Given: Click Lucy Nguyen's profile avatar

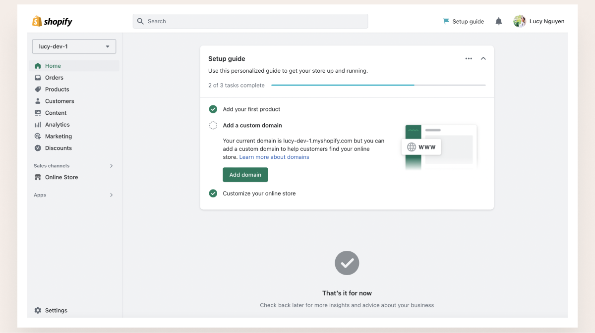Looking at the screenshot, I should click(520, 21).
